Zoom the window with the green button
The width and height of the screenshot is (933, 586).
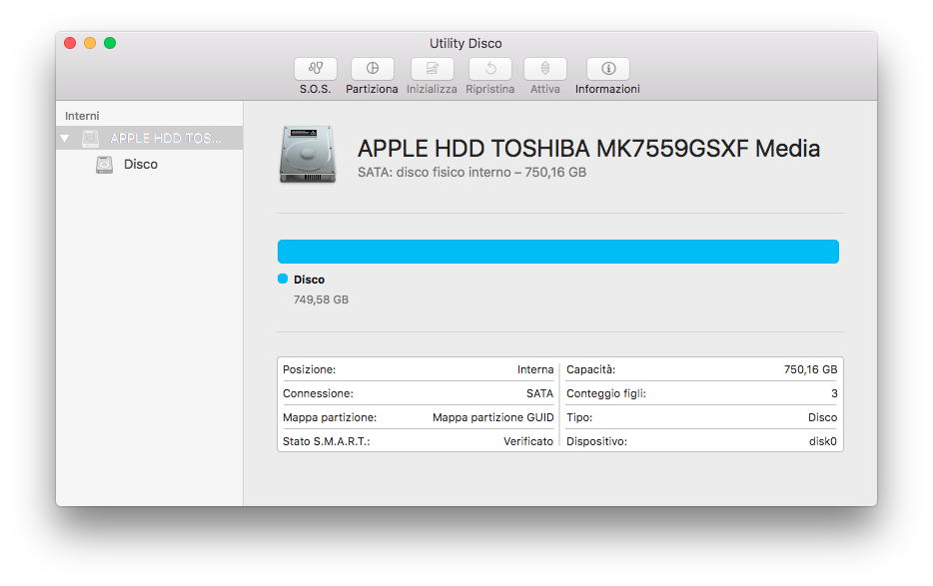[110, 43]
